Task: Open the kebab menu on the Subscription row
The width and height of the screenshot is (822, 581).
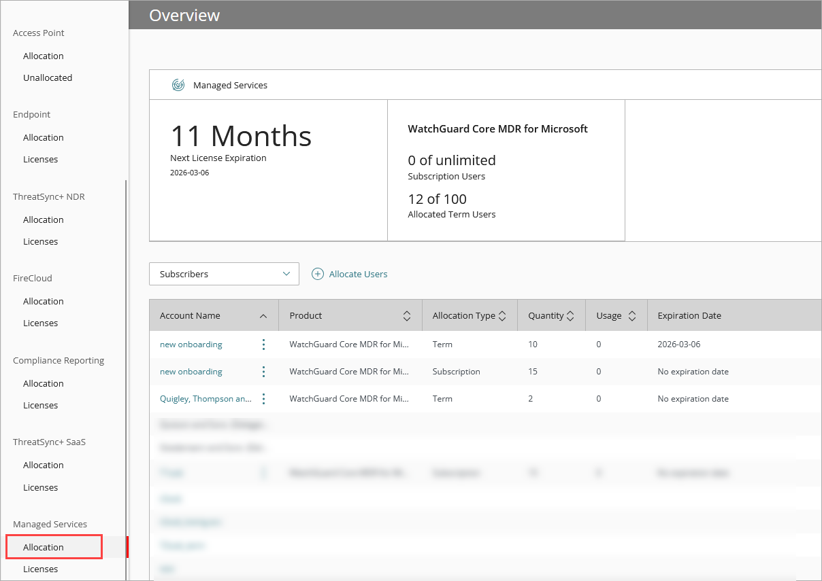Action: coord(263,372)
